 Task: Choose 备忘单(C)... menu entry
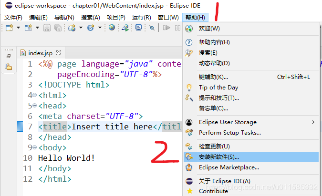(x=251, y=108)
